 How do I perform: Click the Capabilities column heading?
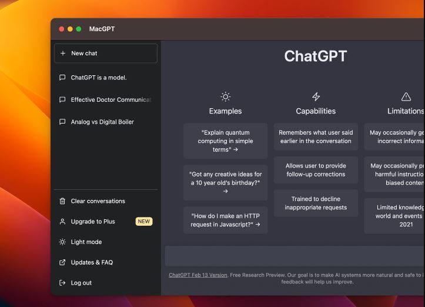point(316,111)
